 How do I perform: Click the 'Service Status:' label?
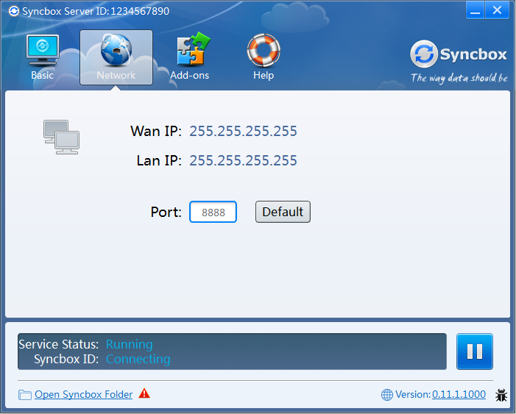(59, 345)
